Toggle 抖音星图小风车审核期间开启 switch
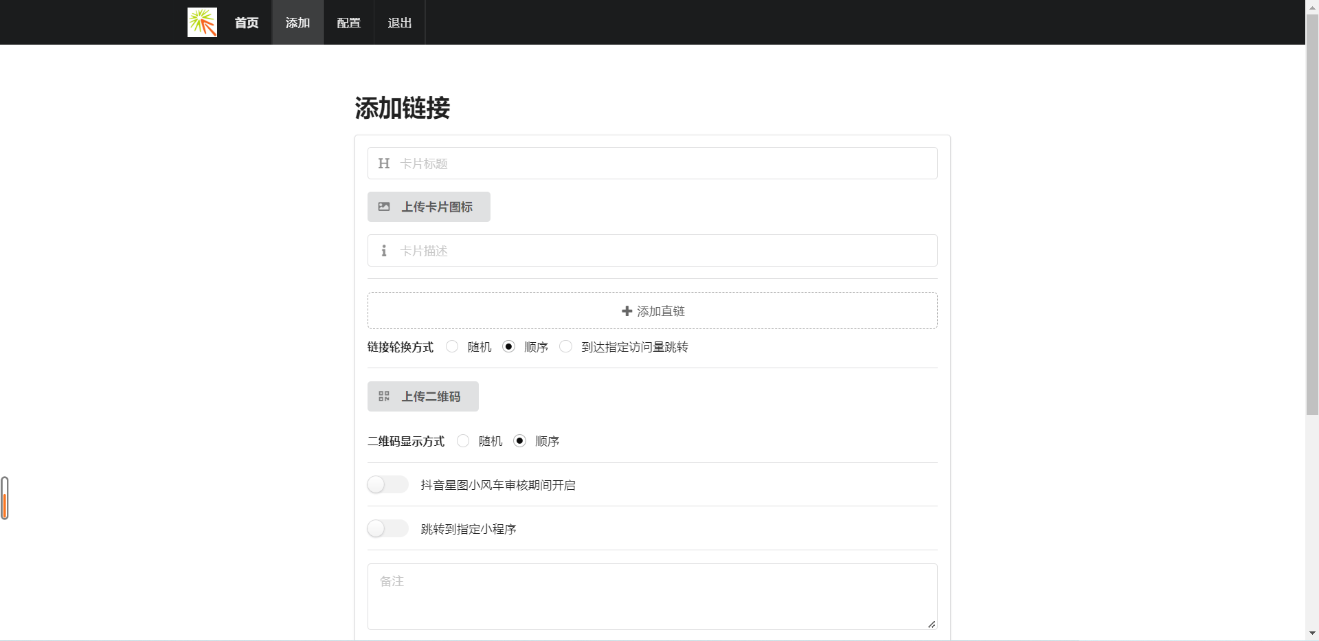 [x=387, y=484]
